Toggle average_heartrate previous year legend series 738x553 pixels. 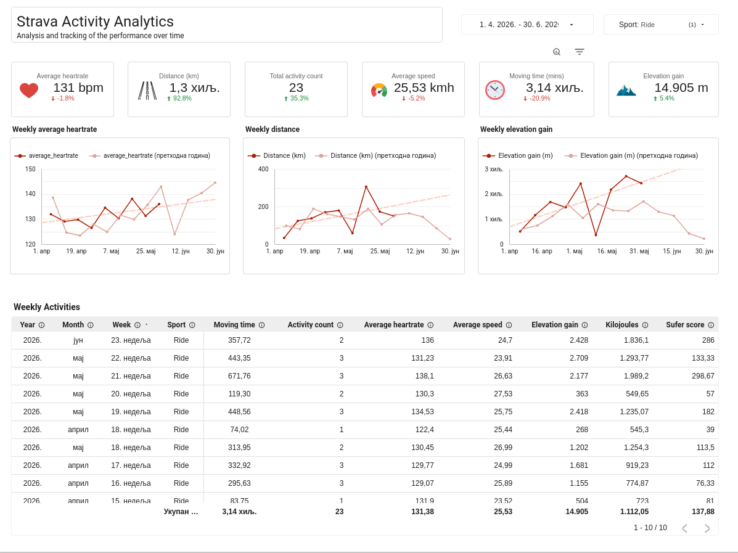pyautogui.click(x=150, y=156)
